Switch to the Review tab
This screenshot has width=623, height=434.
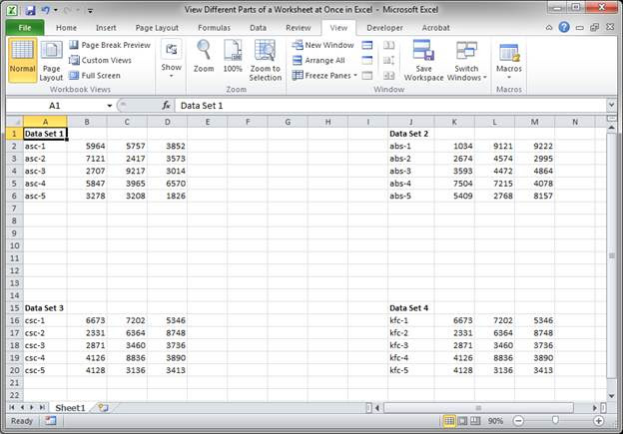[298, 28]
